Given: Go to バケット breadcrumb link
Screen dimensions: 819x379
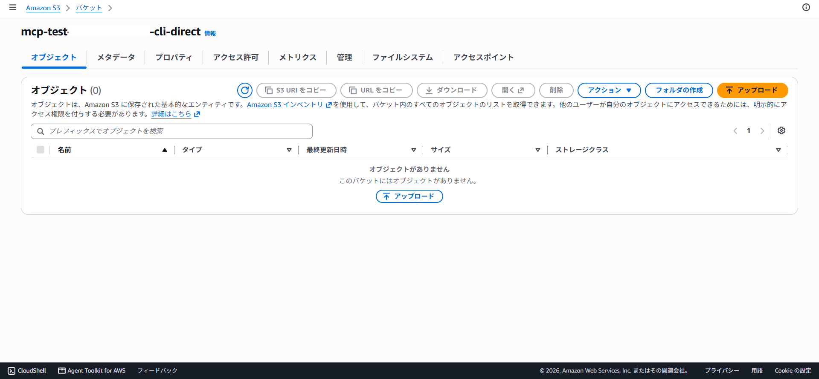Looking at the screenshot, I should click(x=89, y=8).
